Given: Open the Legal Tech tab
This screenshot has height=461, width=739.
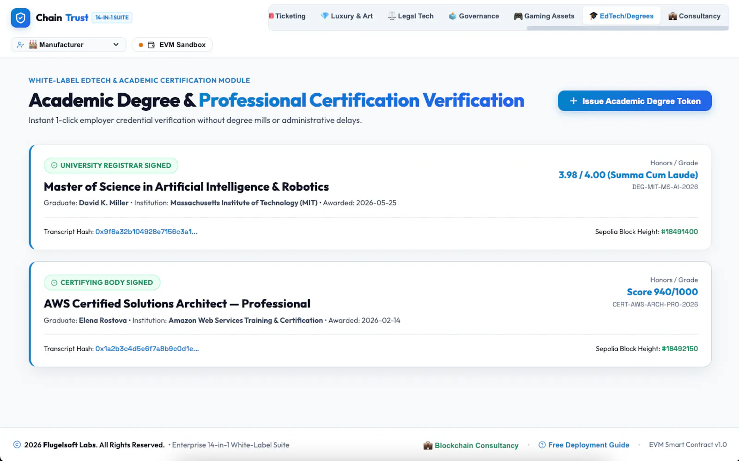Looking at the screenshot, I should (x=411, y=16).
